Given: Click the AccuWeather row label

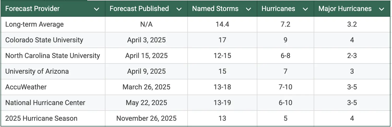Looking at the screenshot, I should (x=26, y=87).
